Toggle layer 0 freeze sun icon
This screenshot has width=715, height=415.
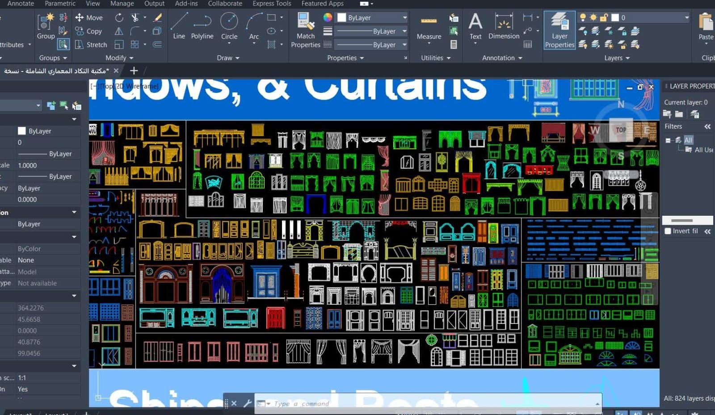click(x=593, y=17)
